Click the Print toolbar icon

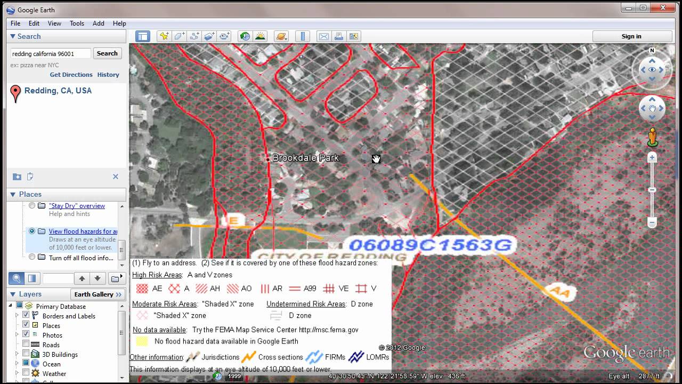[x=338, y=36]
